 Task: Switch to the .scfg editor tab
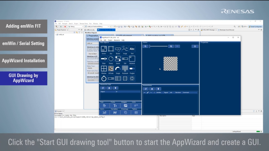point(90,30)
